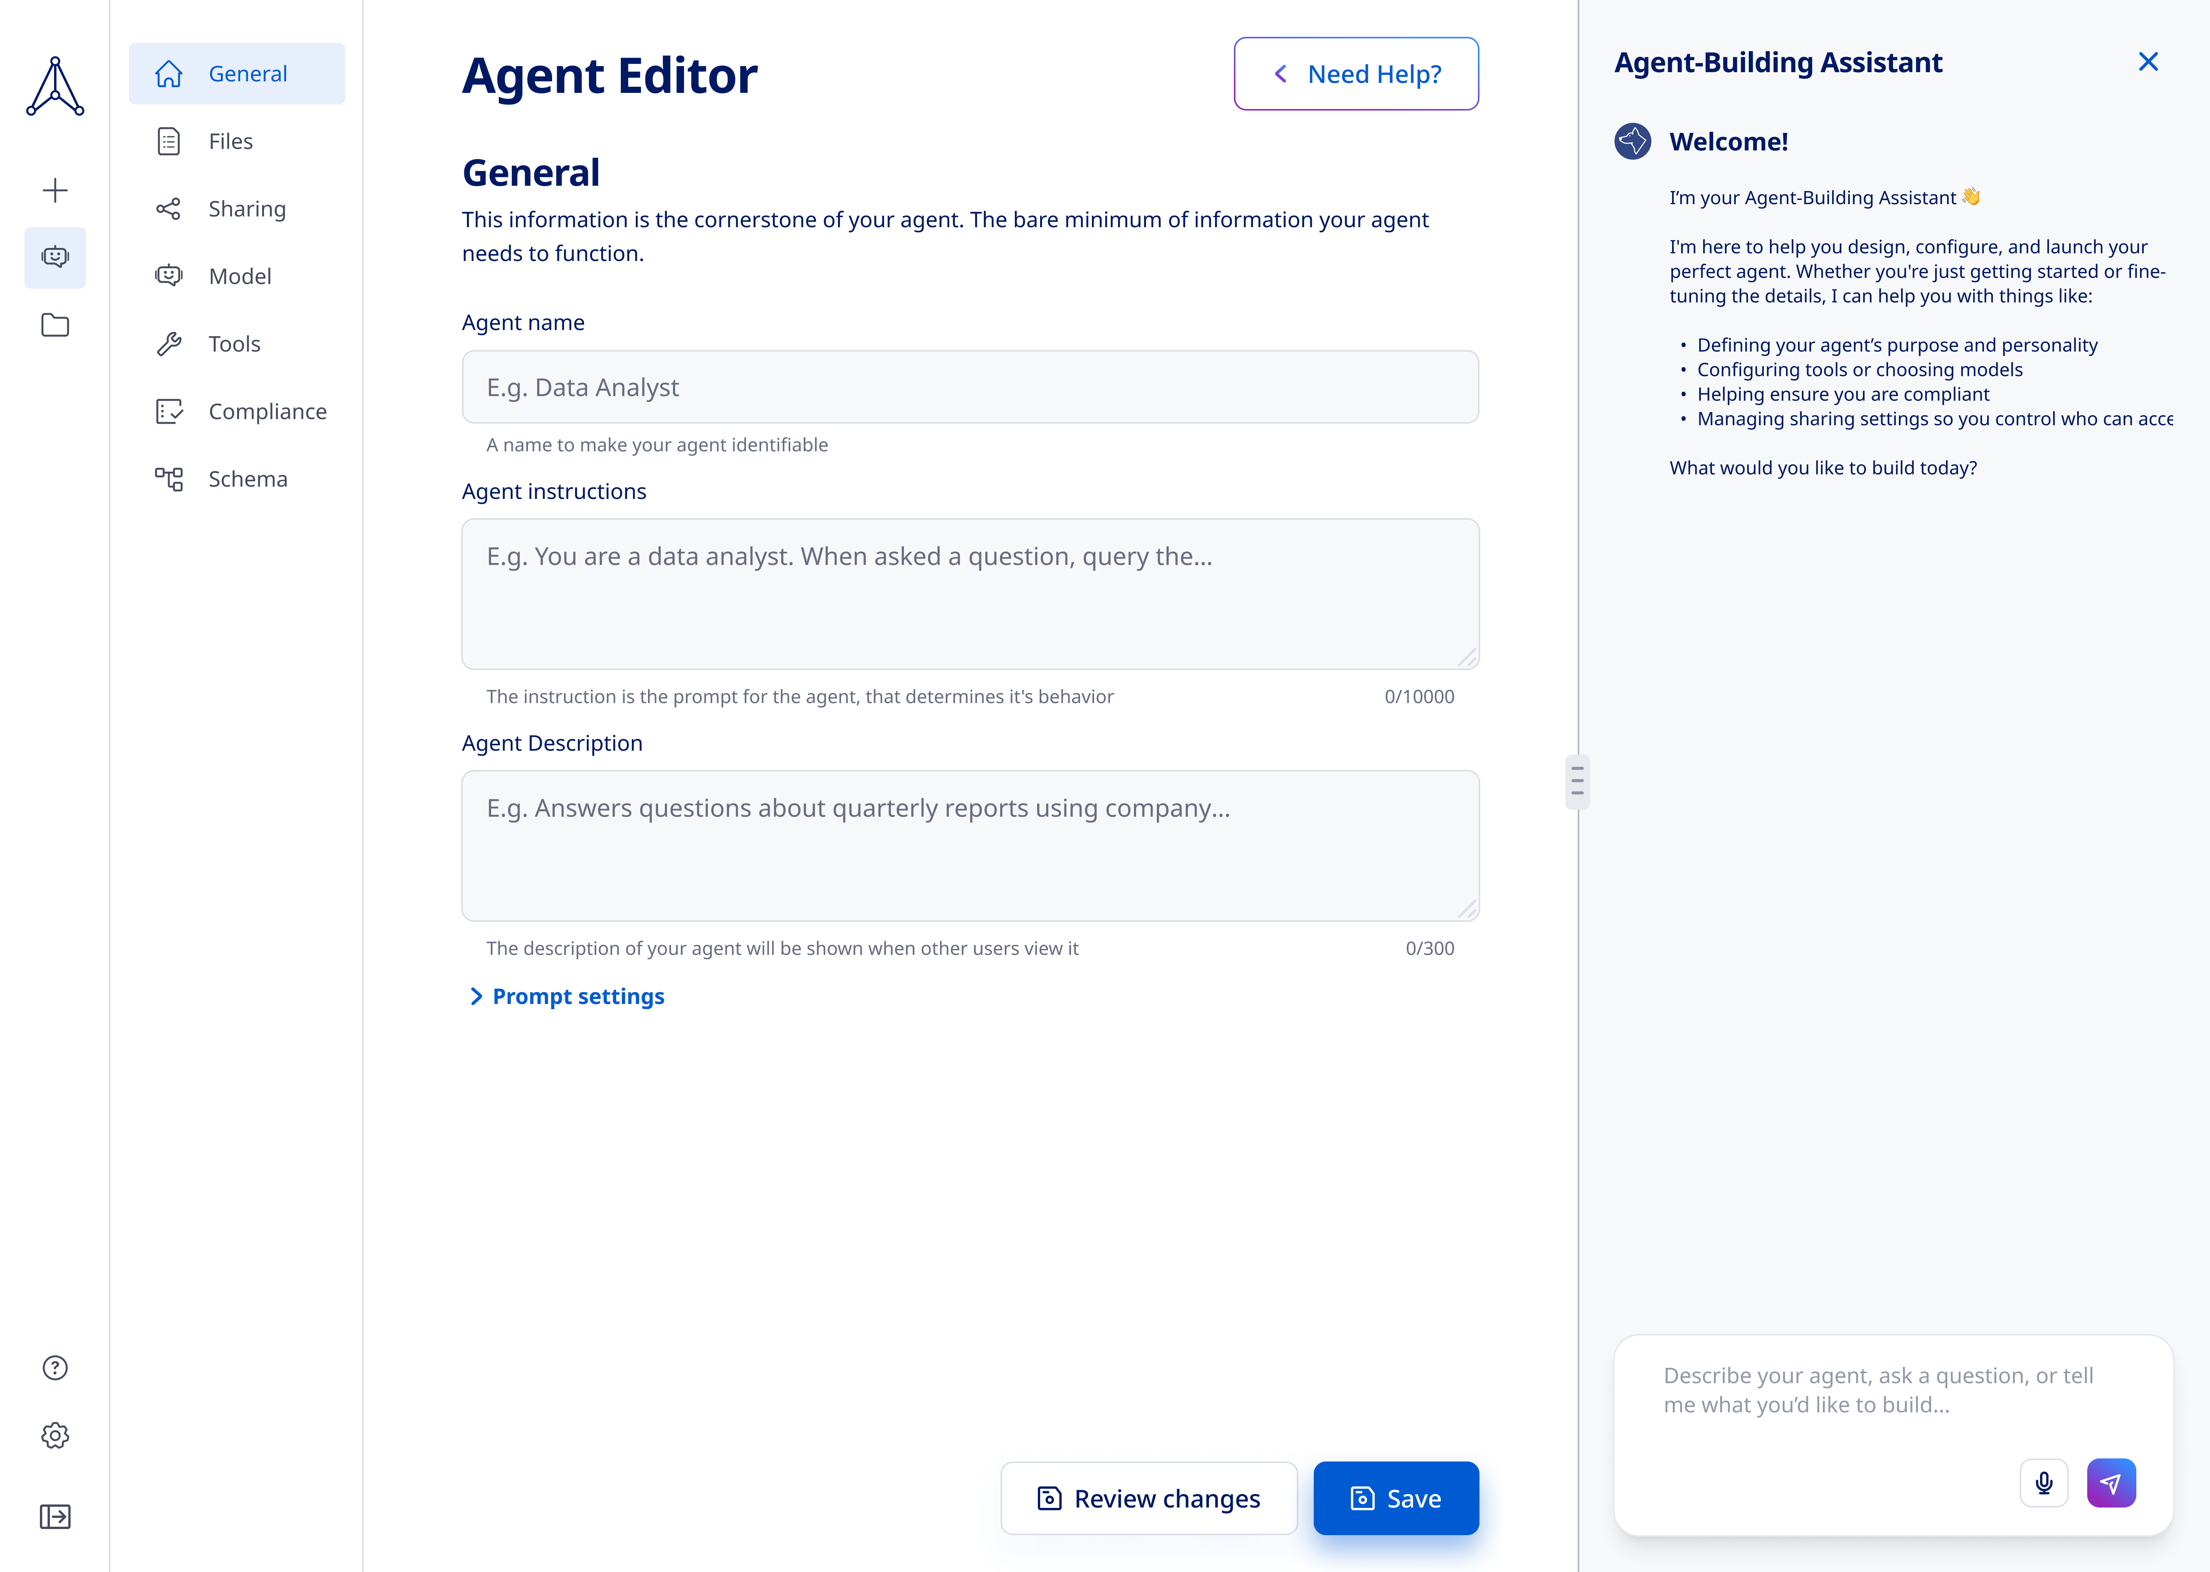Focus the Agent name input field

pyautogui.click(x=970, y=387)
